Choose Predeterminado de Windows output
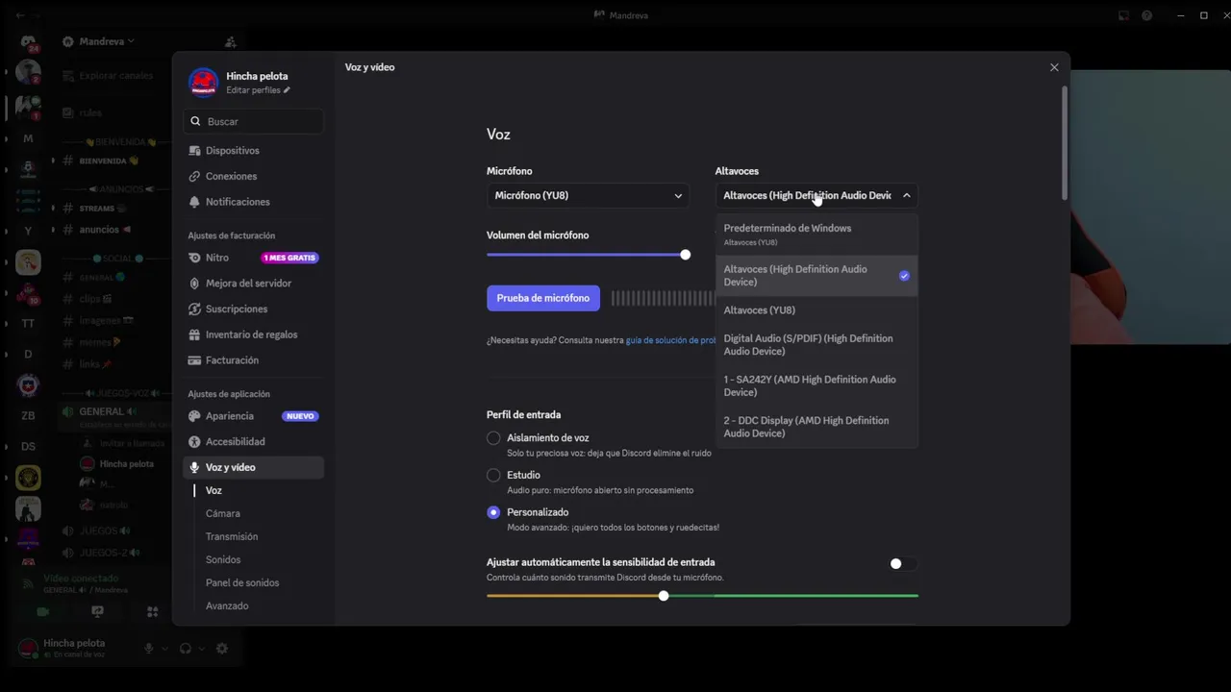The height and width of the screenshot is (692, 1231). (816, 235)
